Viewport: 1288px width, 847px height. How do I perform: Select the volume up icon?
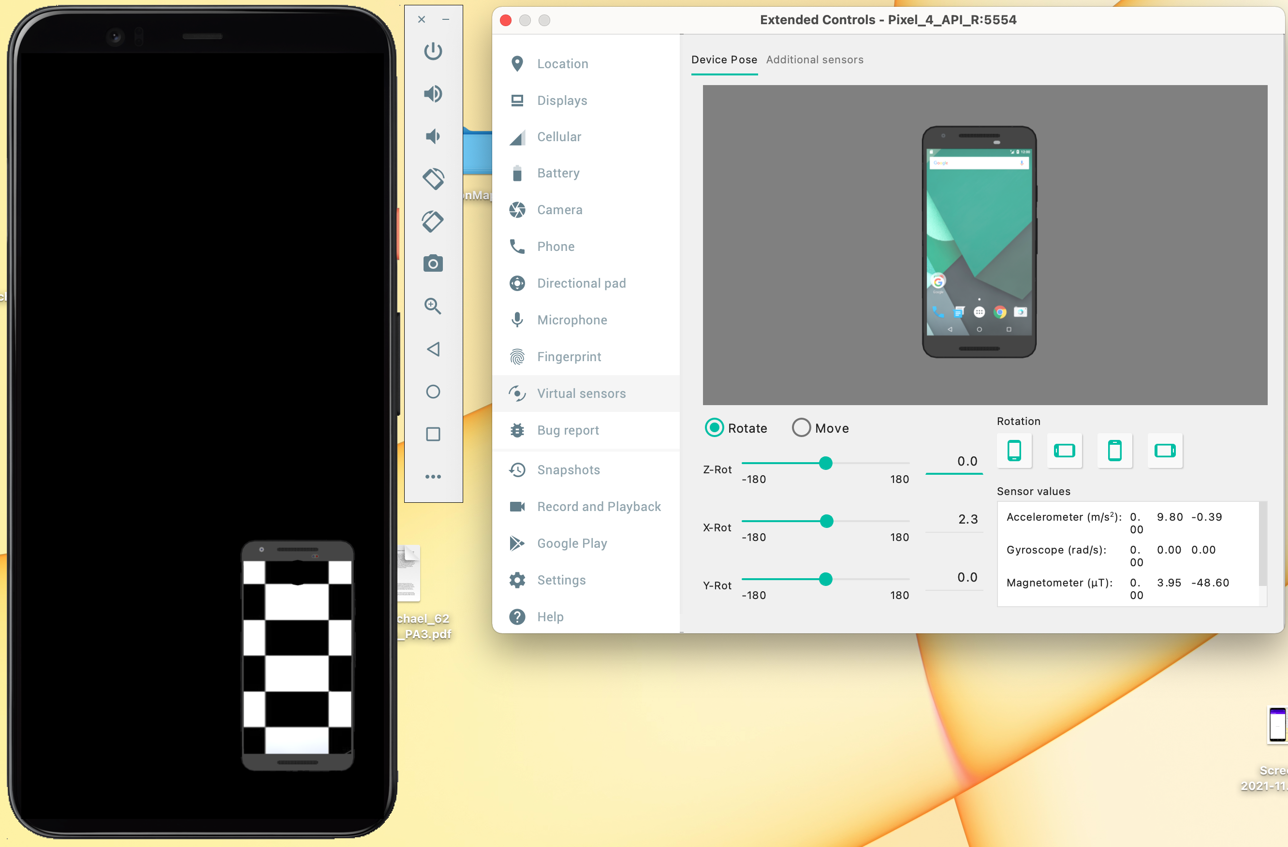point(432,94)
